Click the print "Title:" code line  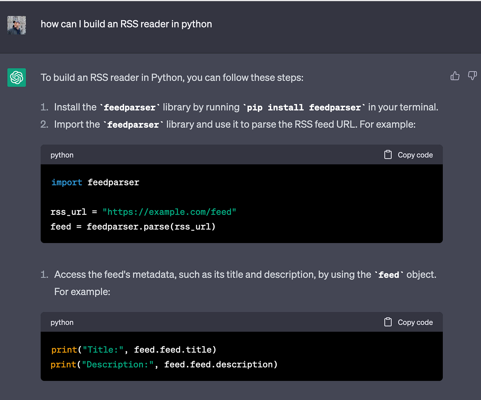coord(134,350)
